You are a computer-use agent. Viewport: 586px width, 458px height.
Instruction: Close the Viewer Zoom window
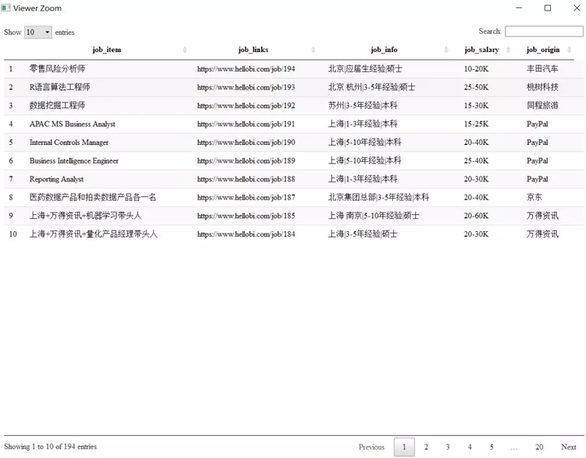(577, 8)
